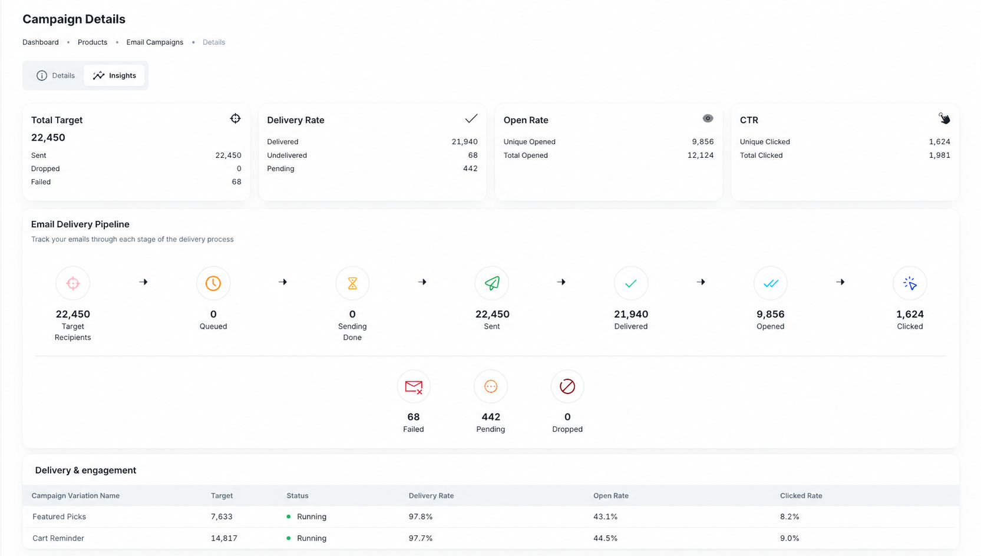The image size is (981, 556).
Task: Click the 14,817 target value
Action: coord(224,538)
